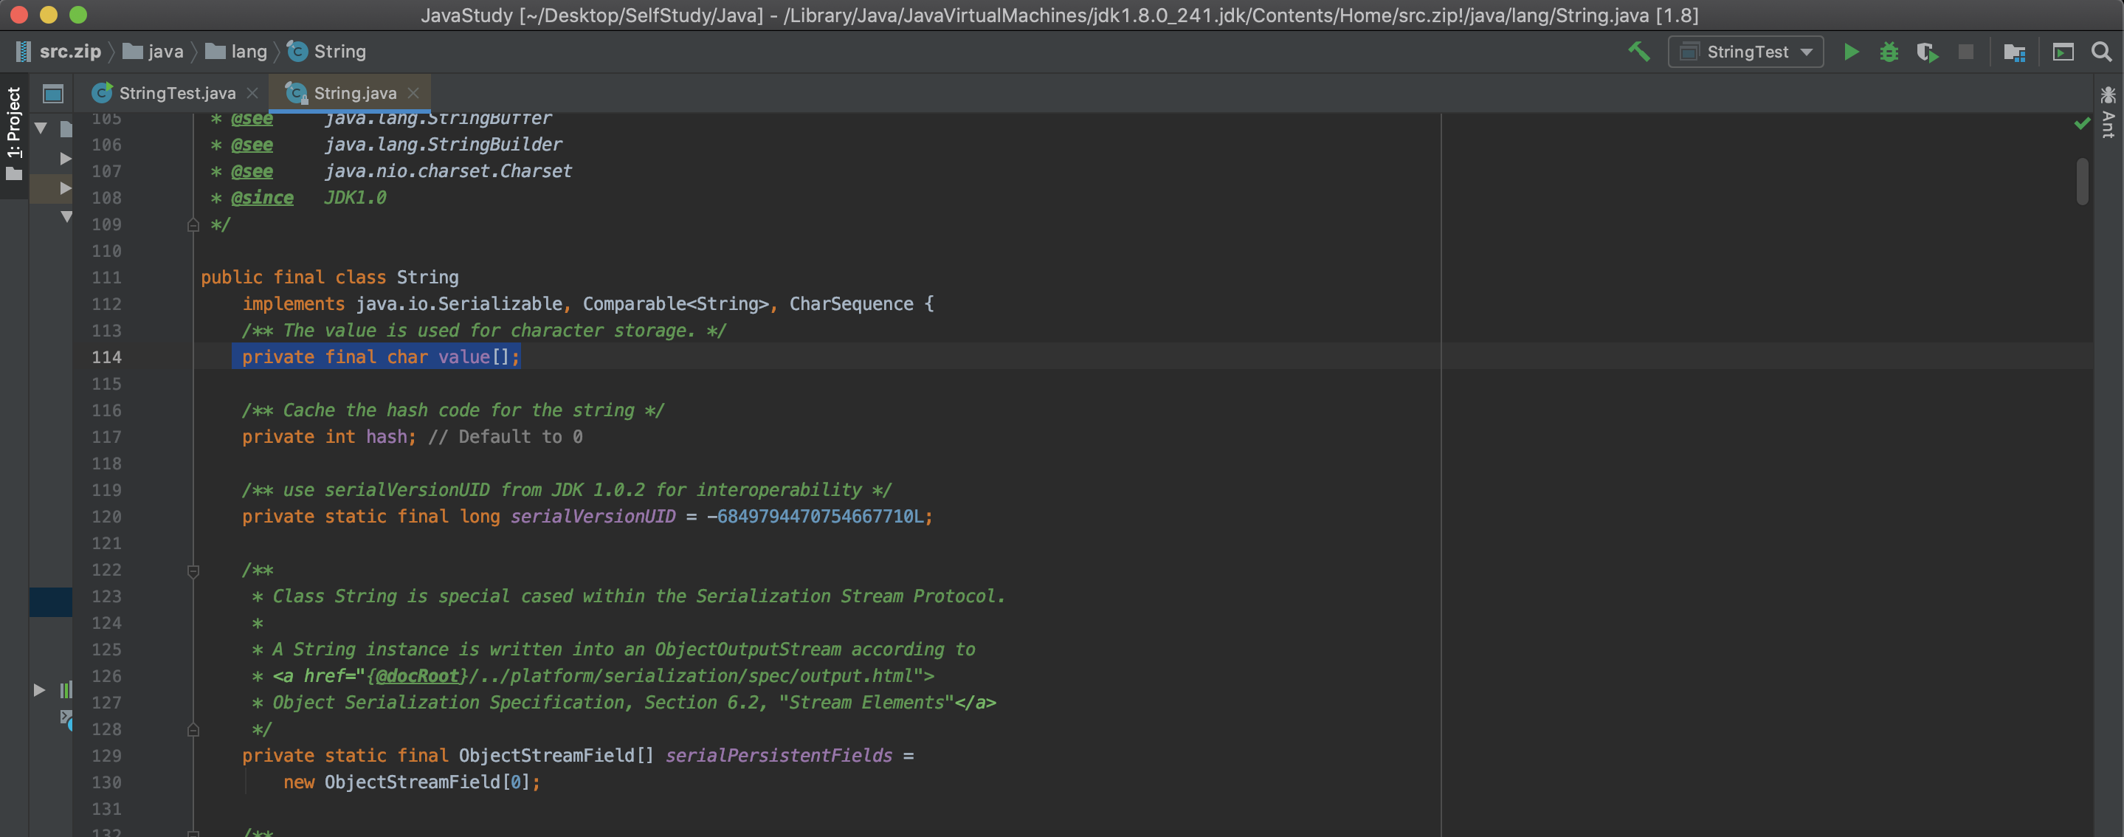Click the editor vertical scrollbar thumb
The image size is (2124, 837).
pyautogui.click(x=2082, y=182)
